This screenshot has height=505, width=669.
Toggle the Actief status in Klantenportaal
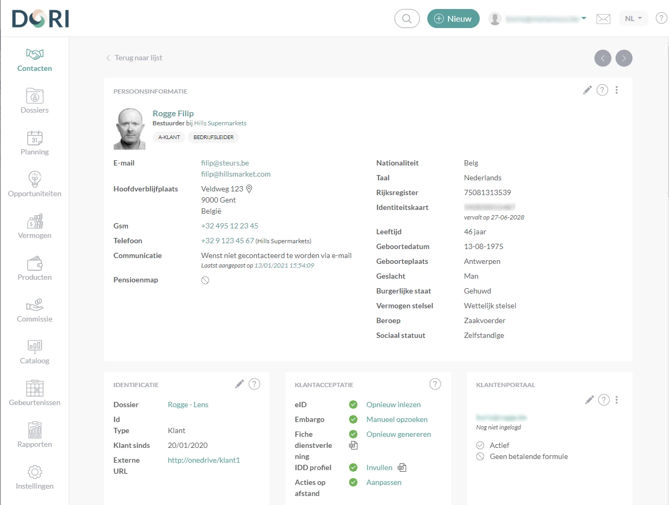(480, 445)
